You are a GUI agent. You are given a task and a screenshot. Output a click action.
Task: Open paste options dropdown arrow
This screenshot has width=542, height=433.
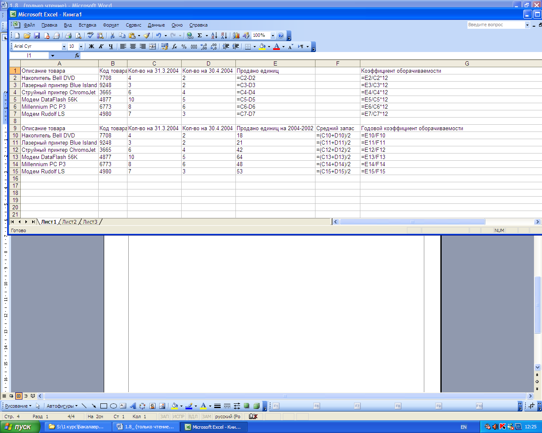(139, 36)
